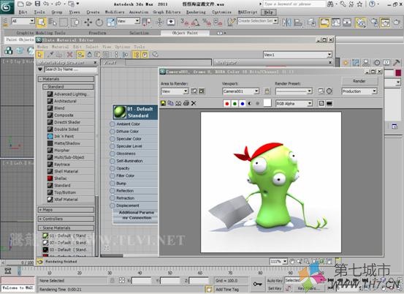The height and width of the screenshot is (294, 404).
Task: Select the Move tool in main toolbar
Action: 88,23
